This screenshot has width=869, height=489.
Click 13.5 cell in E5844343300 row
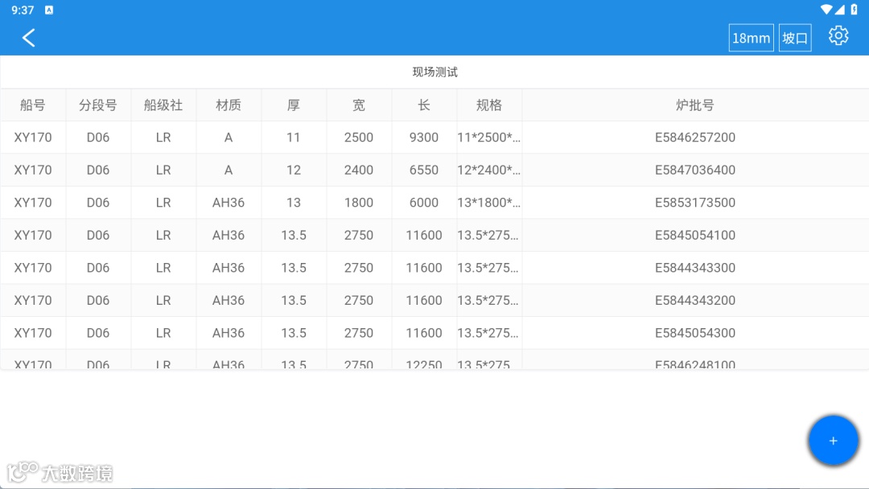click(x=294, y=268)
